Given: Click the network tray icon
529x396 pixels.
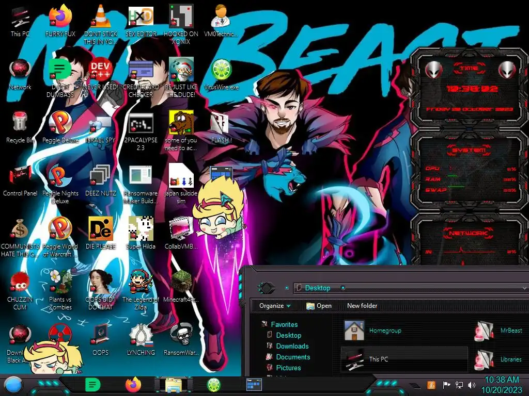Looking at the screenshot, I should 459,385.
